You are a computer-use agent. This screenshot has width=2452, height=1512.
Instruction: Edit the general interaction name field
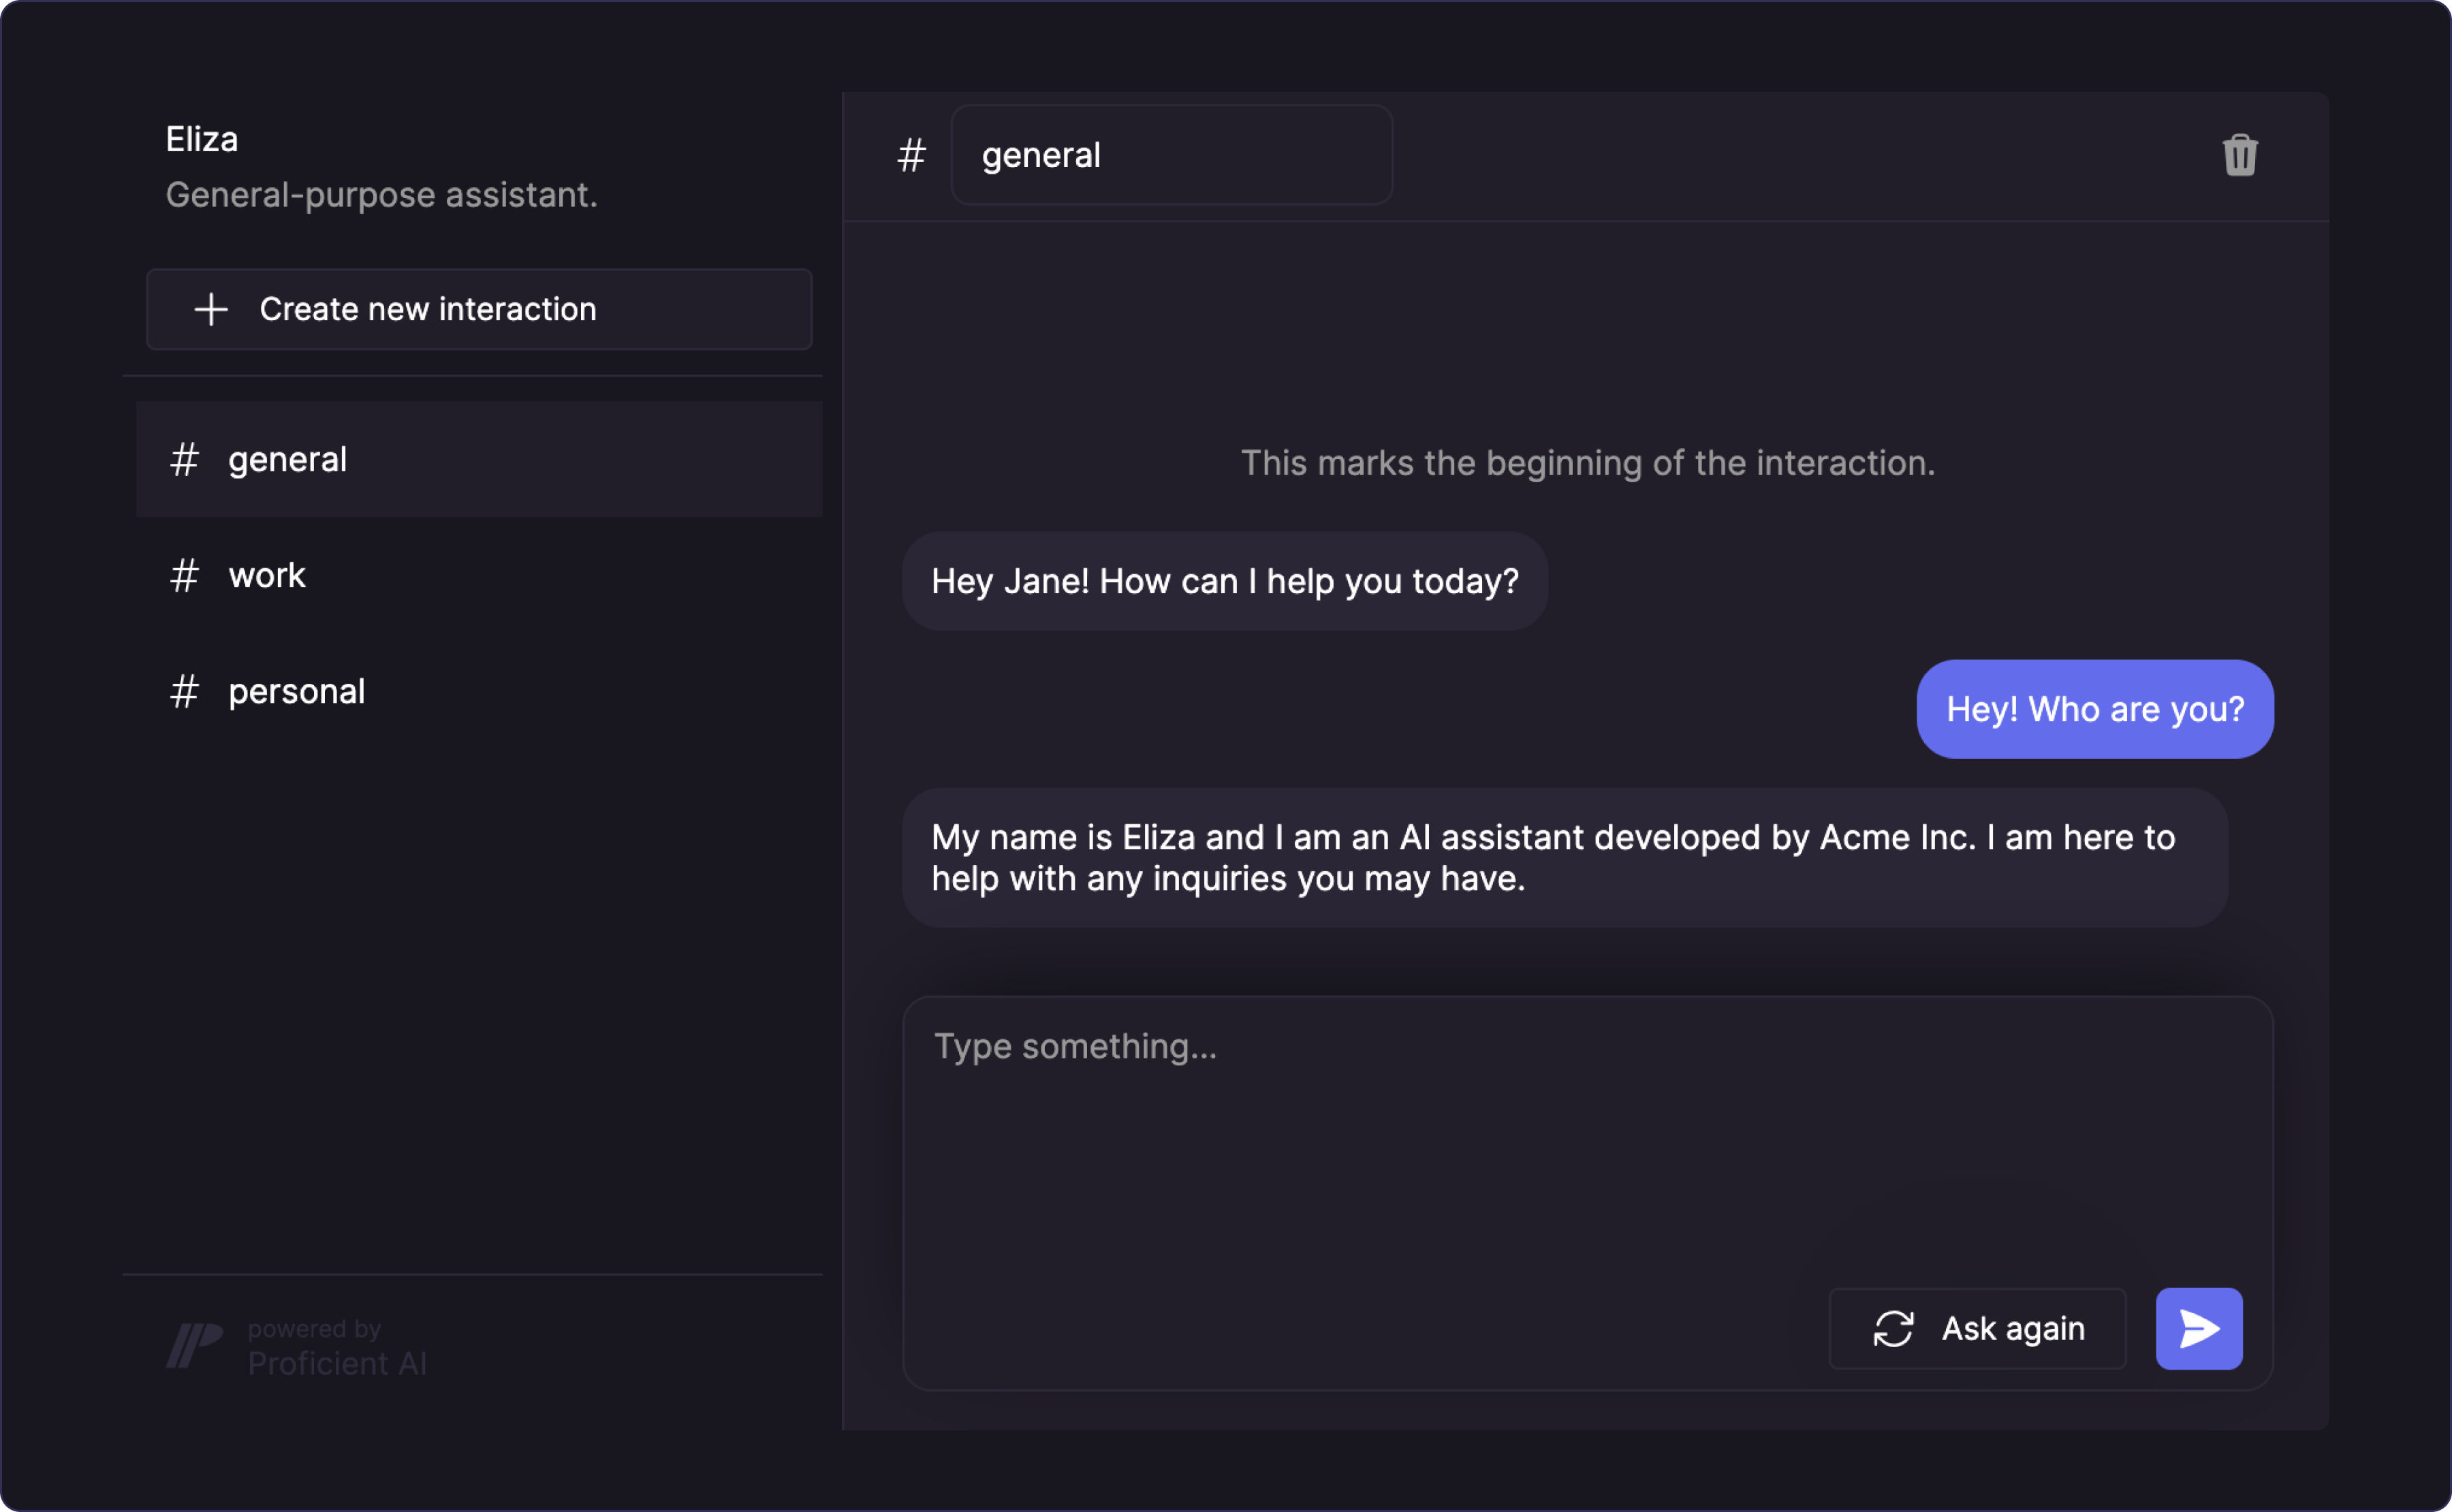[1171, 156]
